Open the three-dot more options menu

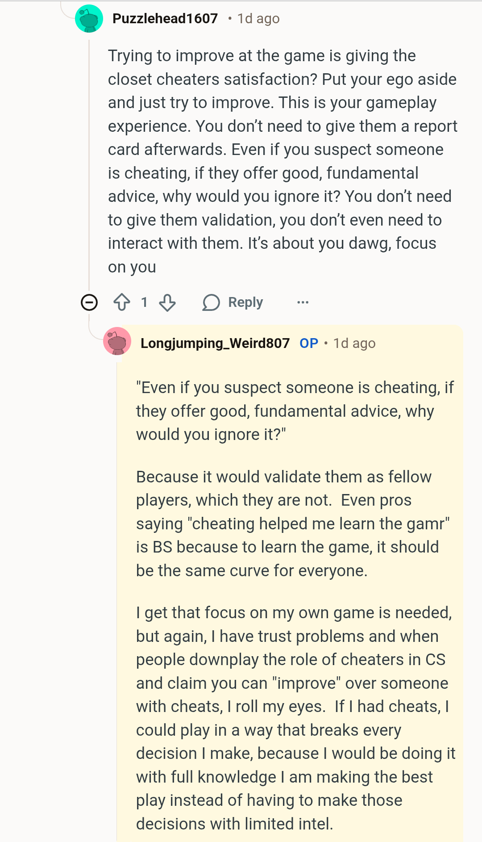click(x=303, y=302)
